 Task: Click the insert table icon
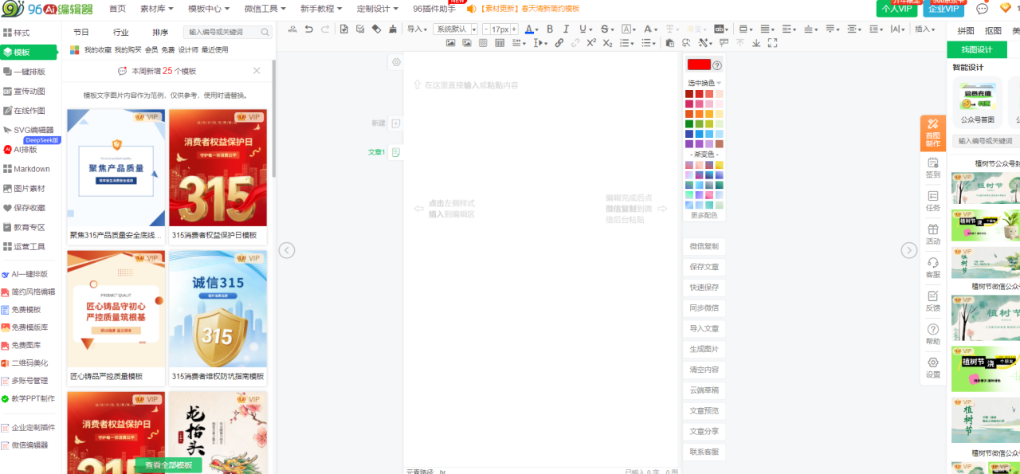click(x=500, y=43)
